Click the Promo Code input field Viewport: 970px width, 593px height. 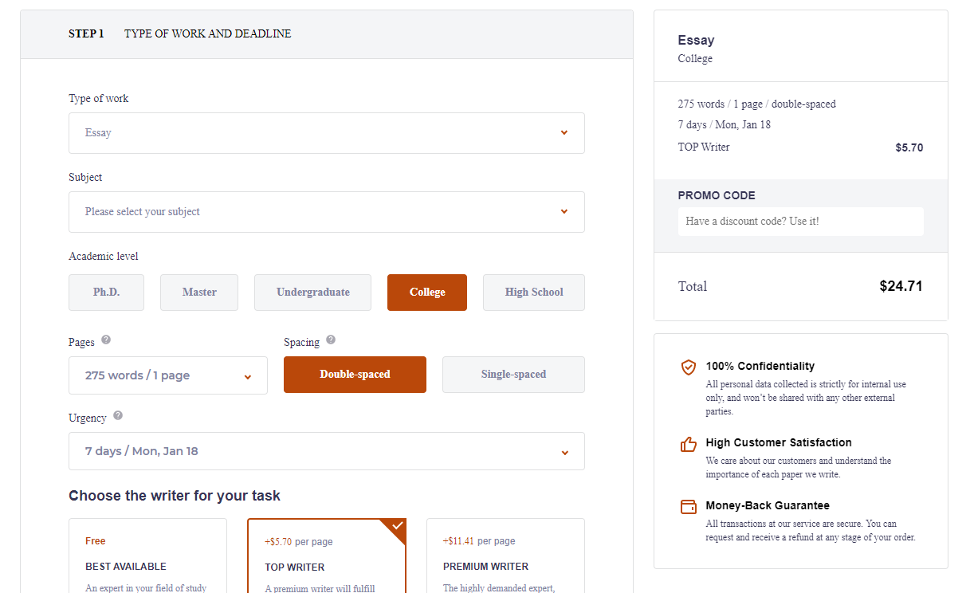pyautogui.click(x=801, y=222)
